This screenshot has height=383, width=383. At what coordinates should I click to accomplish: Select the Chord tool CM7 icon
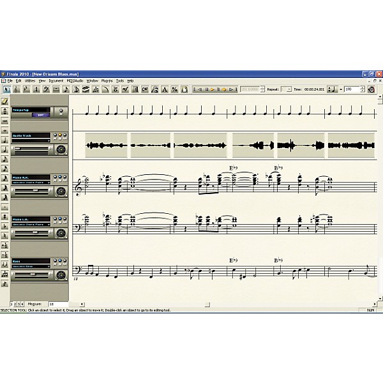tap(145, 89)
